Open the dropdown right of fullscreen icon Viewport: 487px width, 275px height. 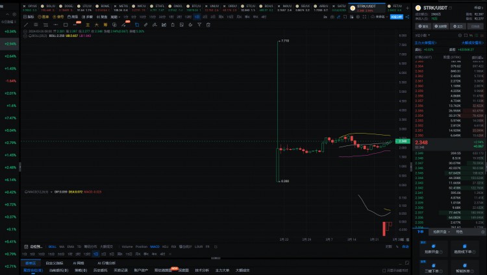coord(379,17)
